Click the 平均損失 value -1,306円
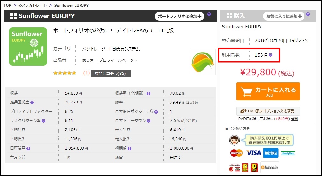This screenshot has height=176, width=322. pos(73,139)
